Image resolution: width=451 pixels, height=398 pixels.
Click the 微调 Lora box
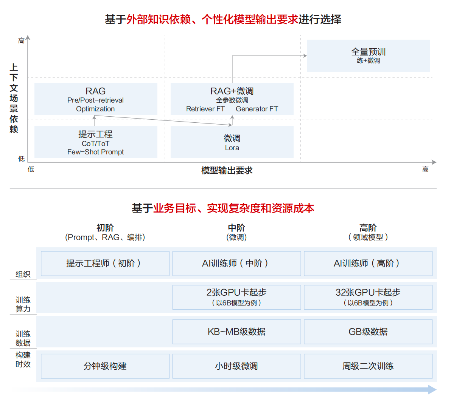[232, 142]
